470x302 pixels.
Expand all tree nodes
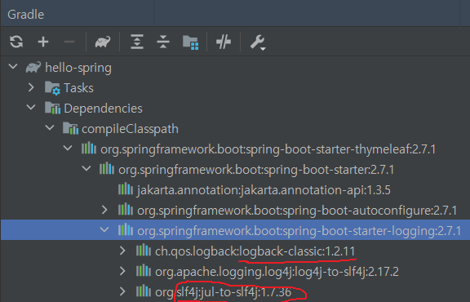coord(137,42)
